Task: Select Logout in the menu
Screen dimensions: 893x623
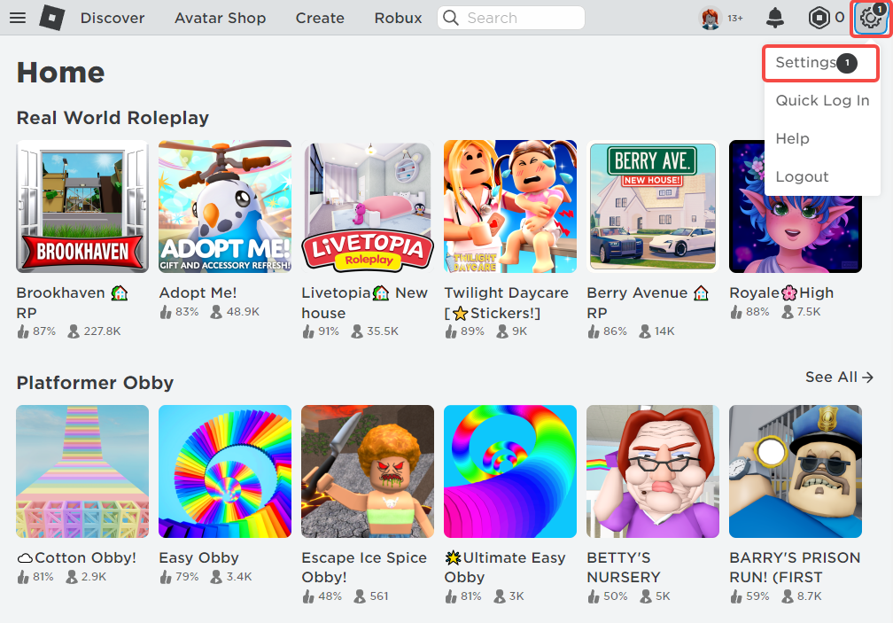Action: pos(802,176)
